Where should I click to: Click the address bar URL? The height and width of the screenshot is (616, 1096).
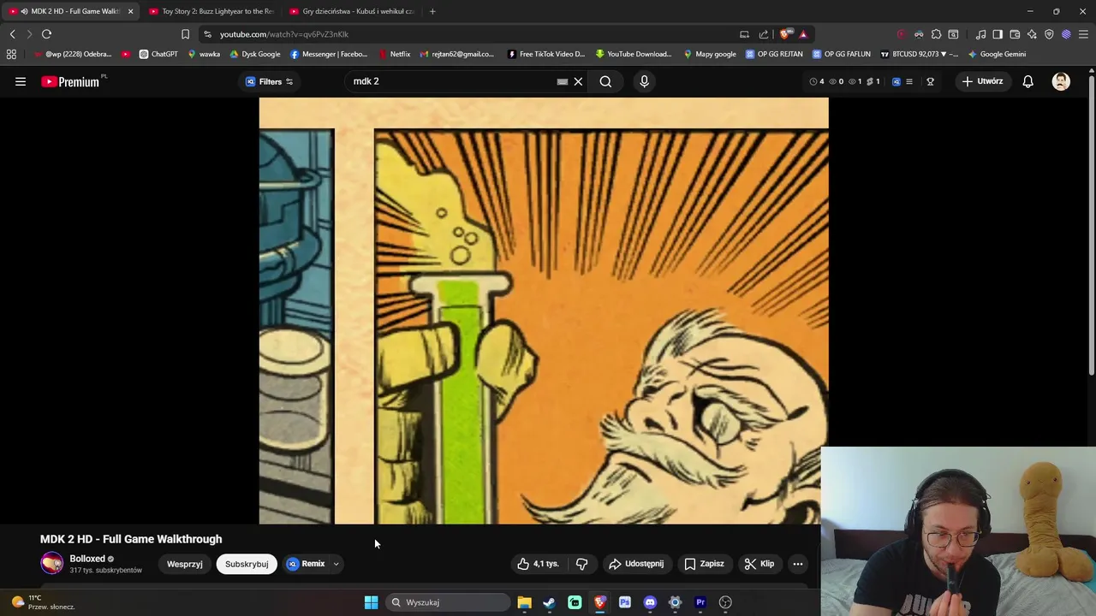click(x=284, y=34)
